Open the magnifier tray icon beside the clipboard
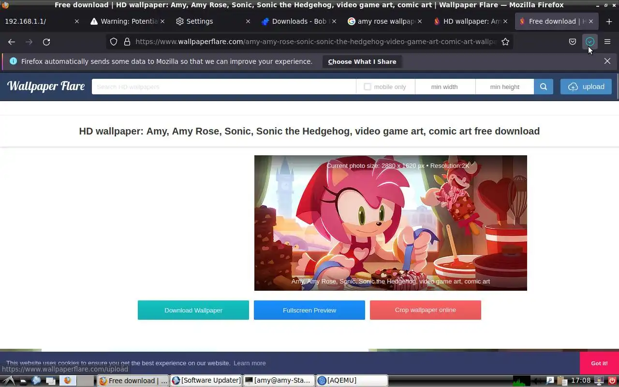The image size is (619, 387). coord(550,381)
